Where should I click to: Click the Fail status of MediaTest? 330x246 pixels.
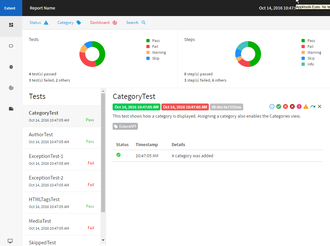tap(91, 228)
